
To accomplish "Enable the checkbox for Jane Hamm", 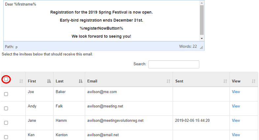I will (x=6, y=123).
